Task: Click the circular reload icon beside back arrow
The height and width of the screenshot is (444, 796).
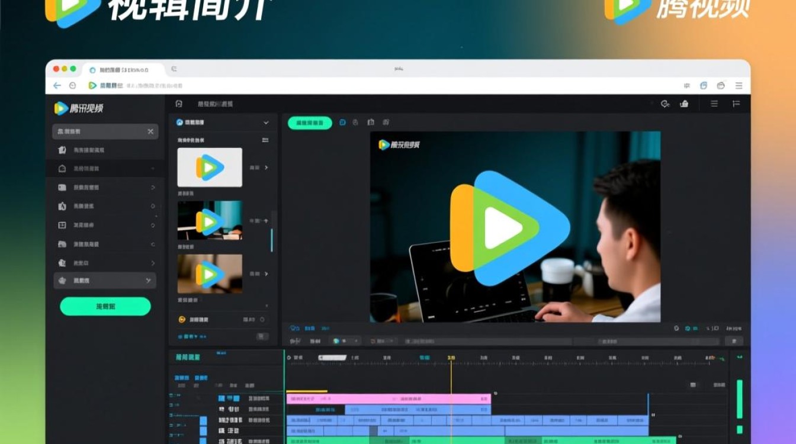Action: point(73,86)
